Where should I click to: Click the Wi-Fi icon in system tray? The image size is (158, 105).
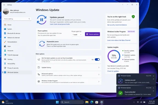click(138, 102)
